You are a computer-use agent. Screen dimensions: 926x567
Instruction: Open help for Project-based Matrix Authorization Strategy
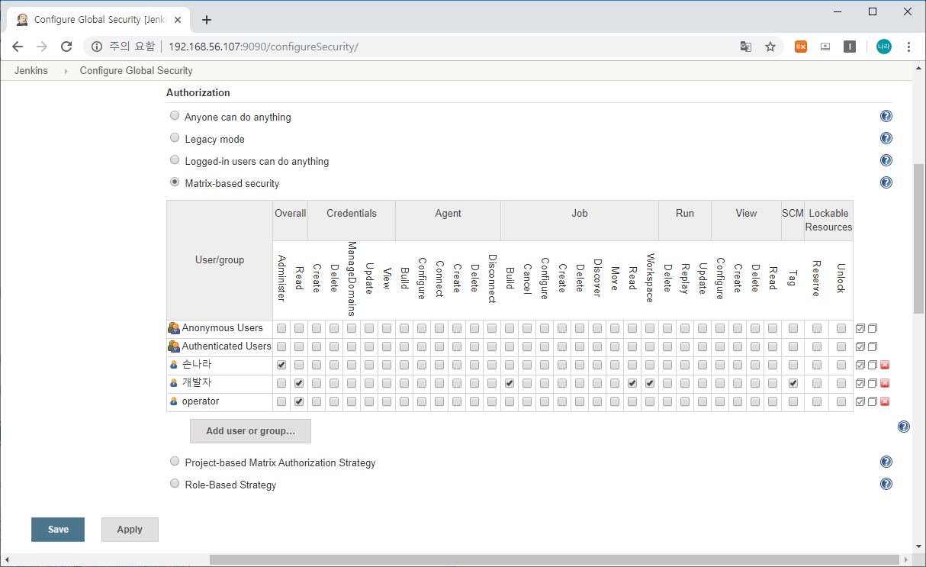coord(886,462)
